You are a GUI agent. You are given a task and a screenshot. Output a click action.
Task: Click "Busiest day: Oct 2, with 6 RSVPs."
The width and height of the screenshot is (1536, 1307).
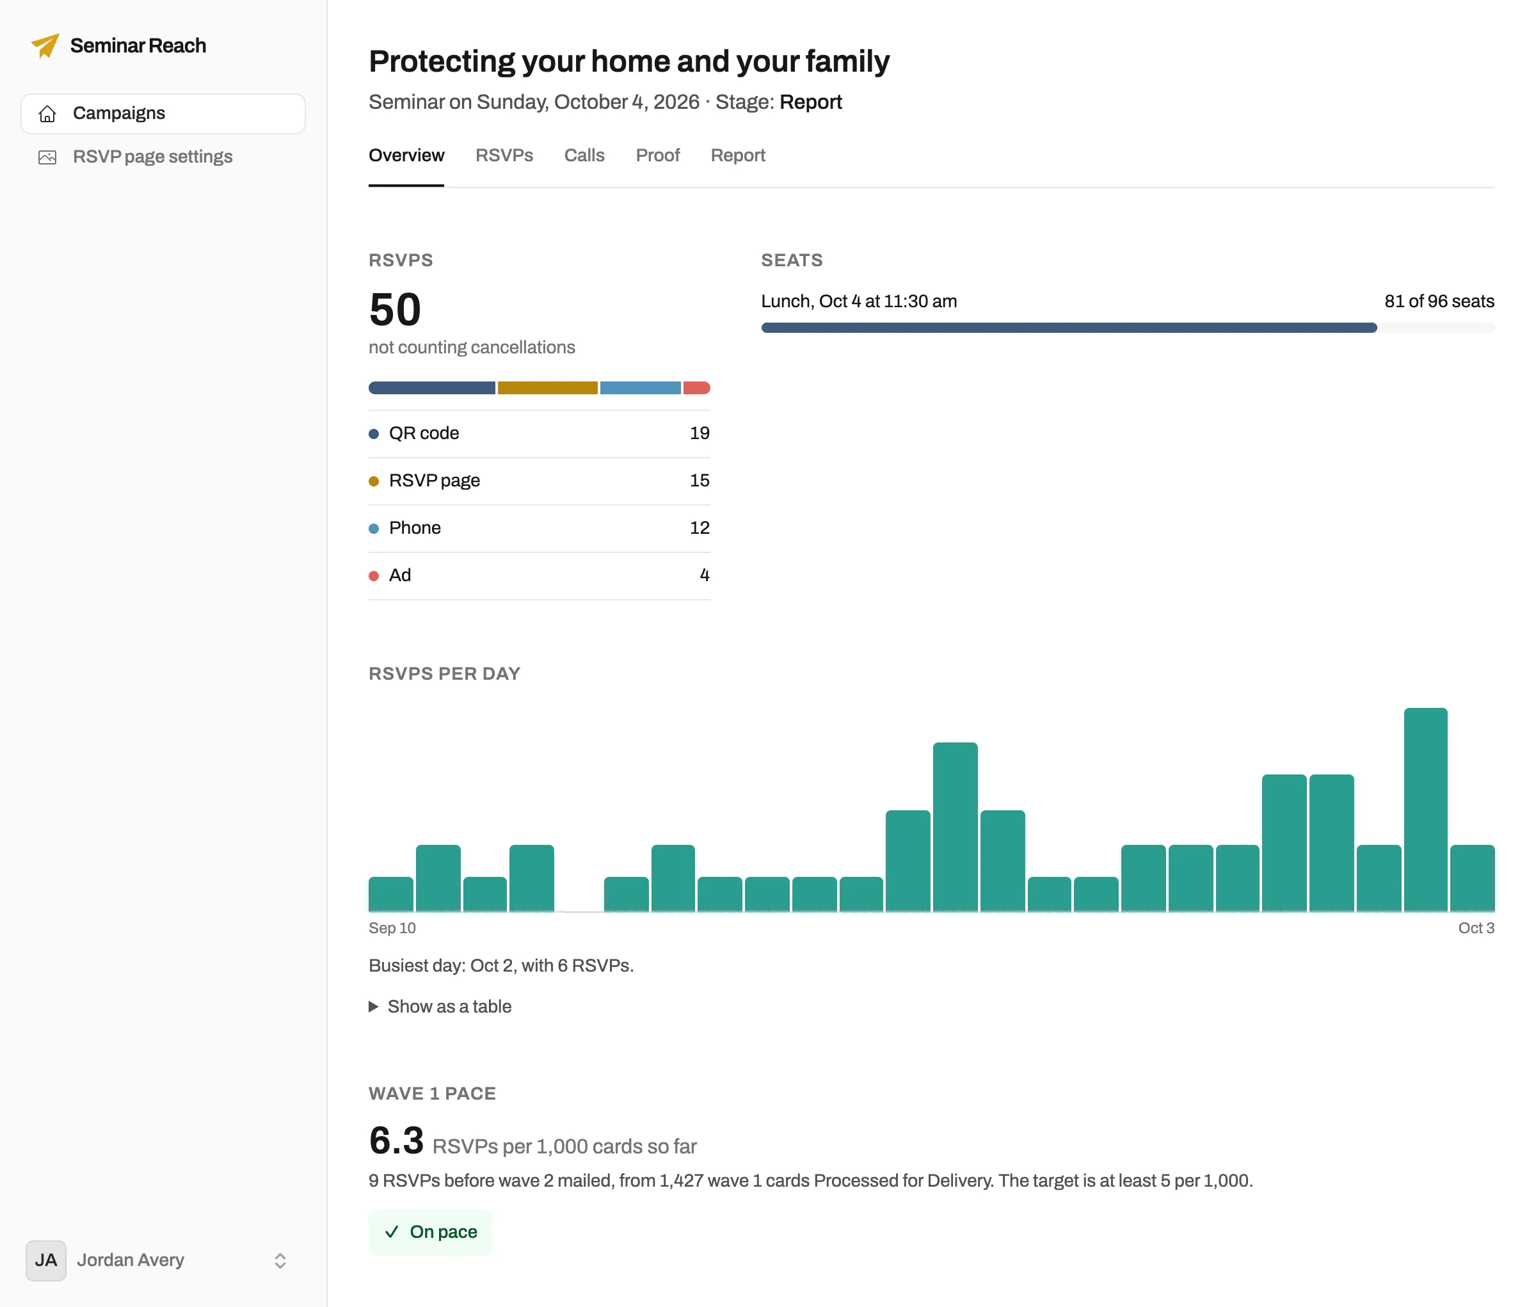tap(501, 965)
